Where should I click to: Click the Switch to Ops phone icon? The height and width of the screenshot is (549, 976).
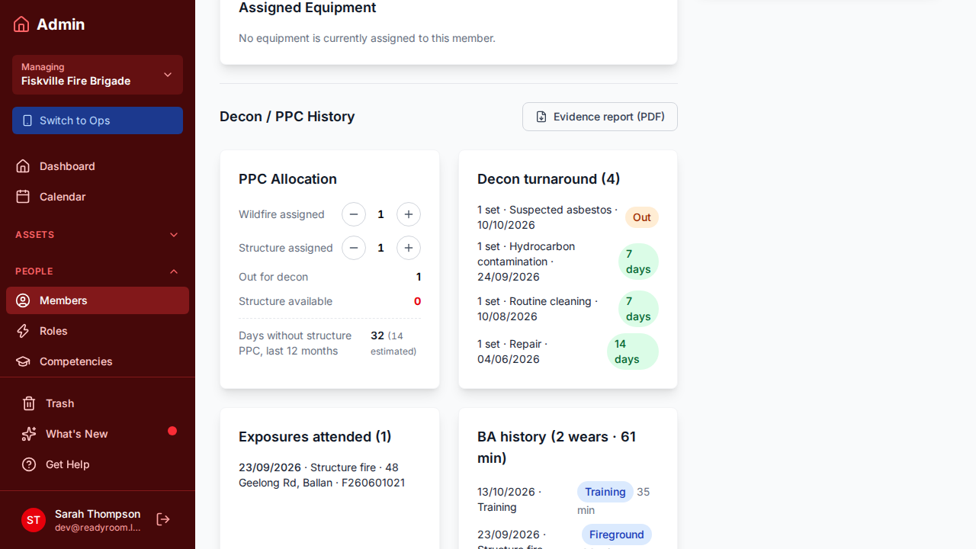tap(27, 120)
